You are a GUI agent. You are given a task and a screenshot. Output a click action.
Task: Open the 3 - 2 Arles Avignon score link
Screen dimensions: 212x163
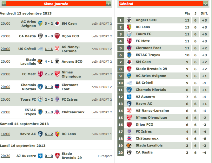pyautogui.click(x=49, y=24)
